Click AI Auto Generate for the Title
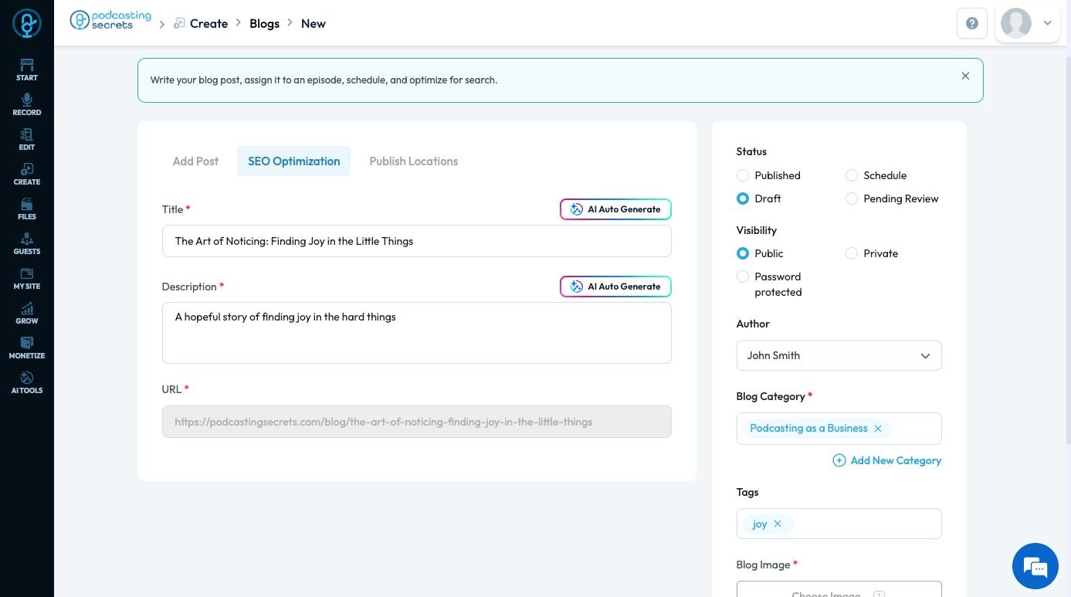This screenshot has width=1071, height=597. 615,209
